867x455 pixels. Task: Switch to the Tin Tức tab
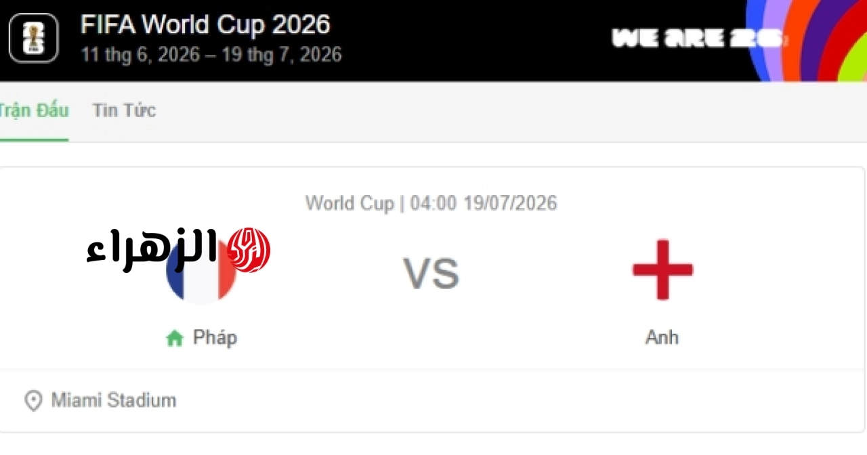pyautogui.click(x=124, y=110)
